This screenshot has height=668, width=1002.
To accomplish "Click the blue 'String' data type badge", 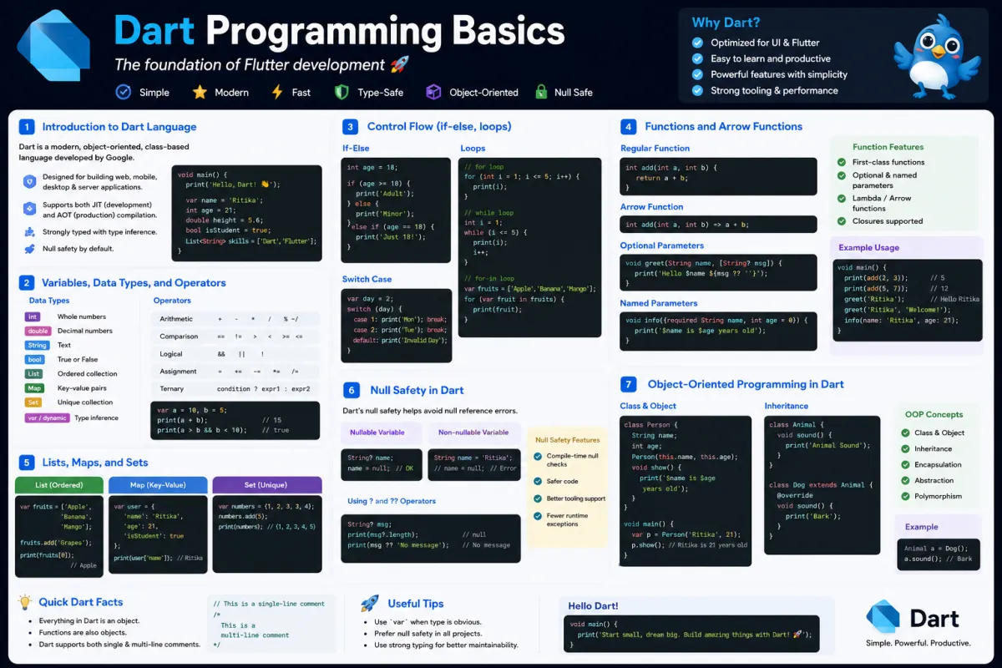I will pyautogui.click(x=38, y=345).
